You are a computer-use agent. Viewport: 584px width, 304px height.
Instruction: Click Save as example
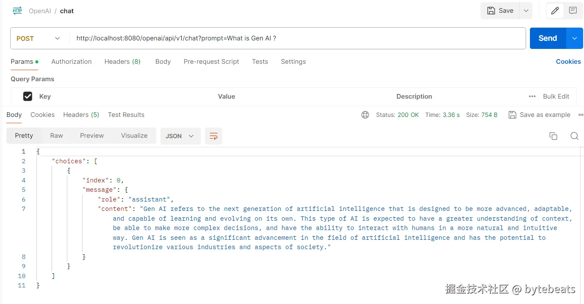540,115
